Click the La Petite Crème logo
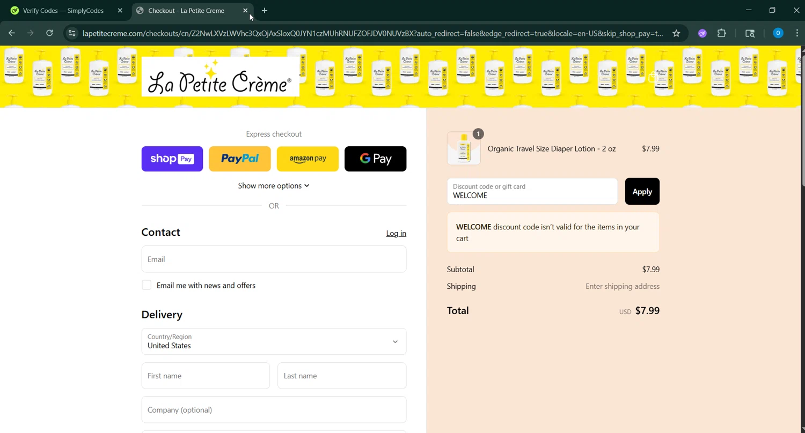The width and height of the screenshot is (805, 433). (x=220, y=77)
